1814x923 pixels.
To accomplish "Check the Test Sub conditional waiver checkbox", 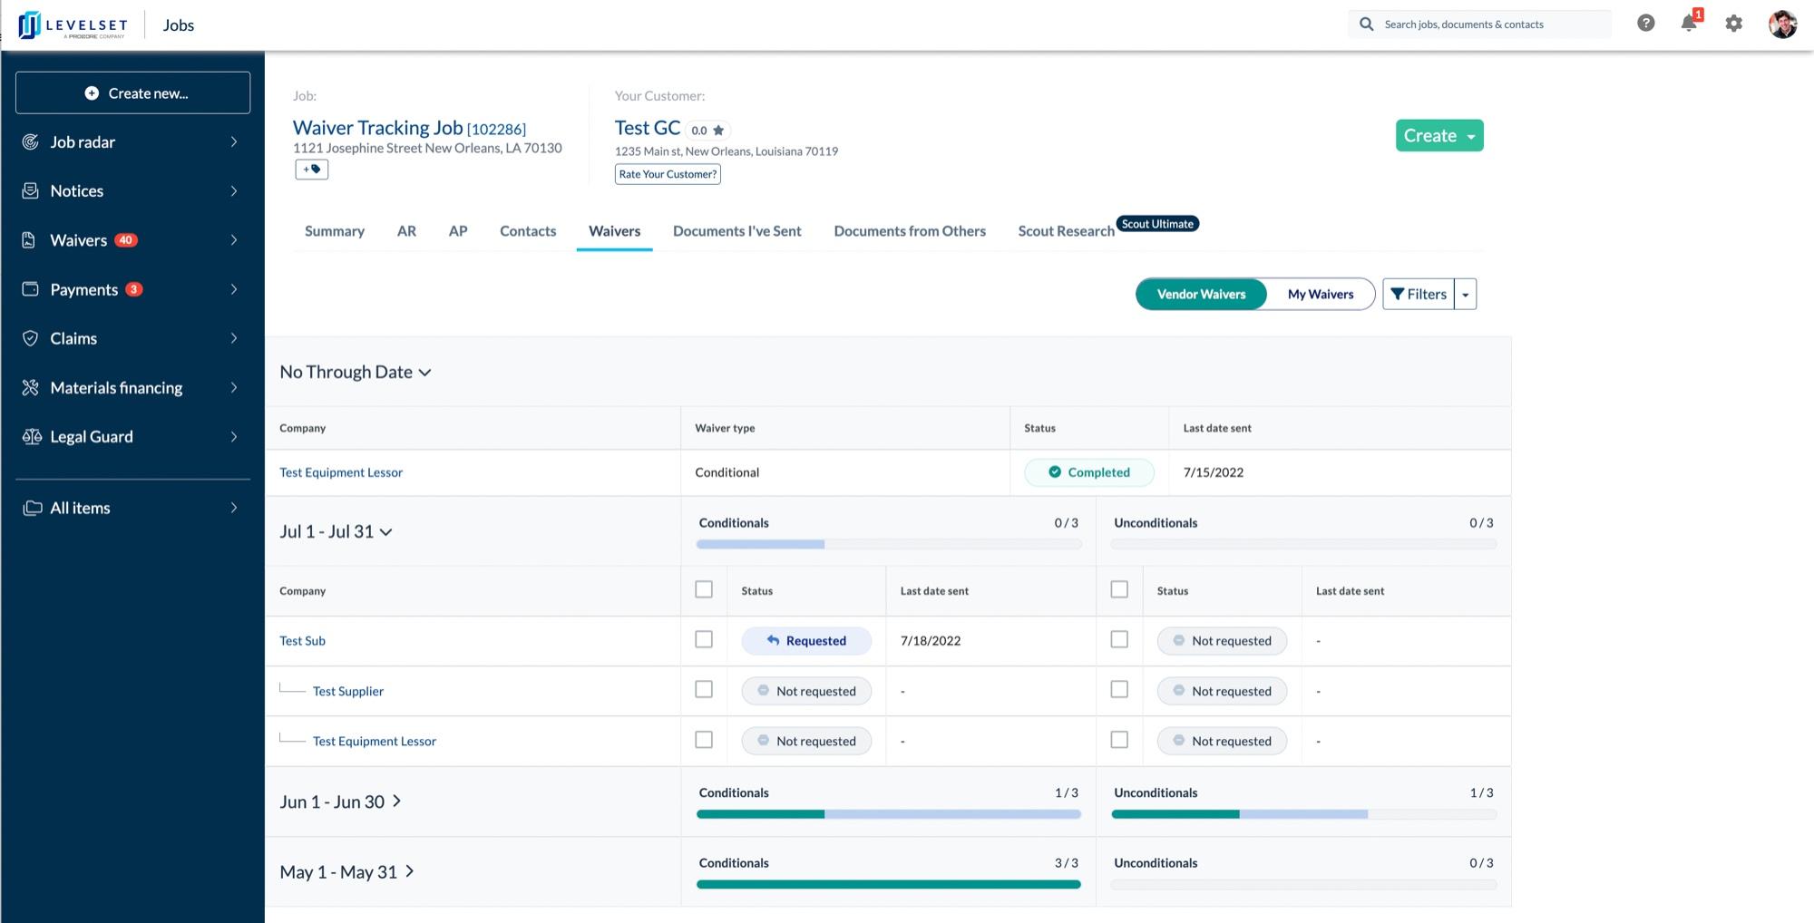I will [x=704, y=640].
